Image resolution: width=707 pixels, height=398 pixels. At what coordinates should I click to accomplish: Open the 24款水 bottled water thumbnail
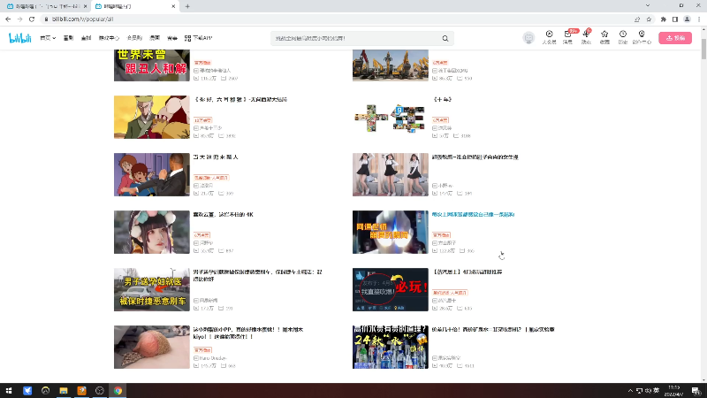click(x=391, y=347)
